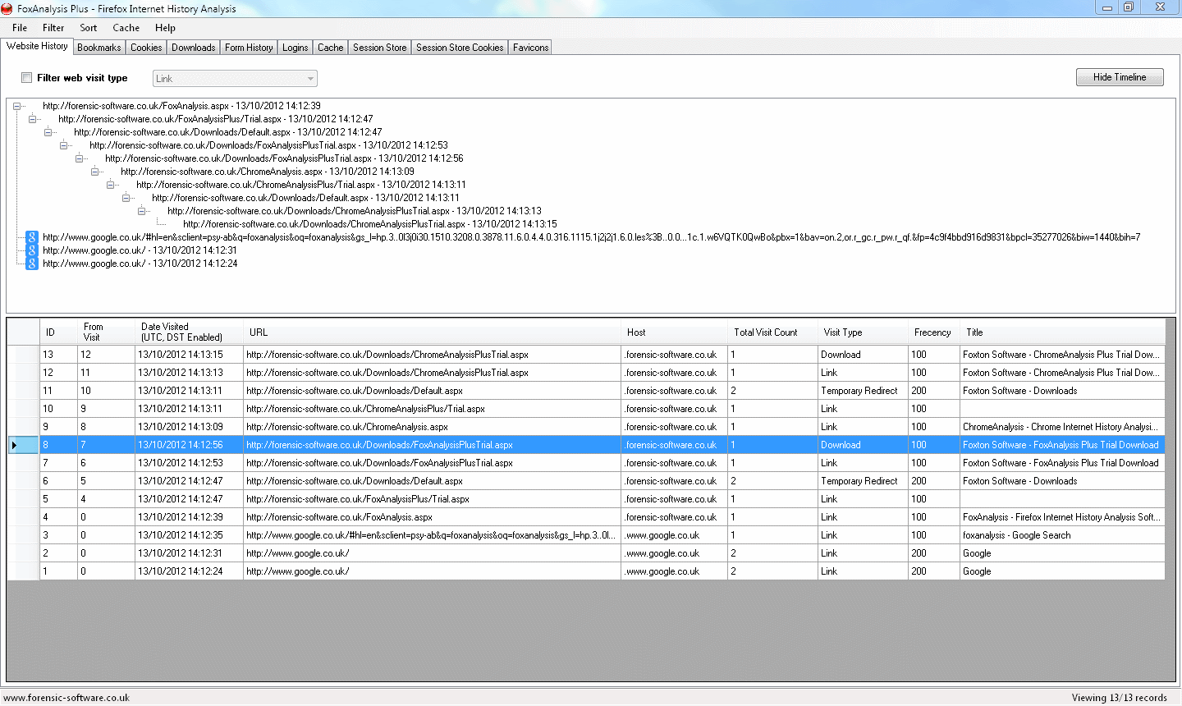Click the www.forensic-software.co.uk status bar link
Screen dimensions: 1182x706
click(66, 698)
